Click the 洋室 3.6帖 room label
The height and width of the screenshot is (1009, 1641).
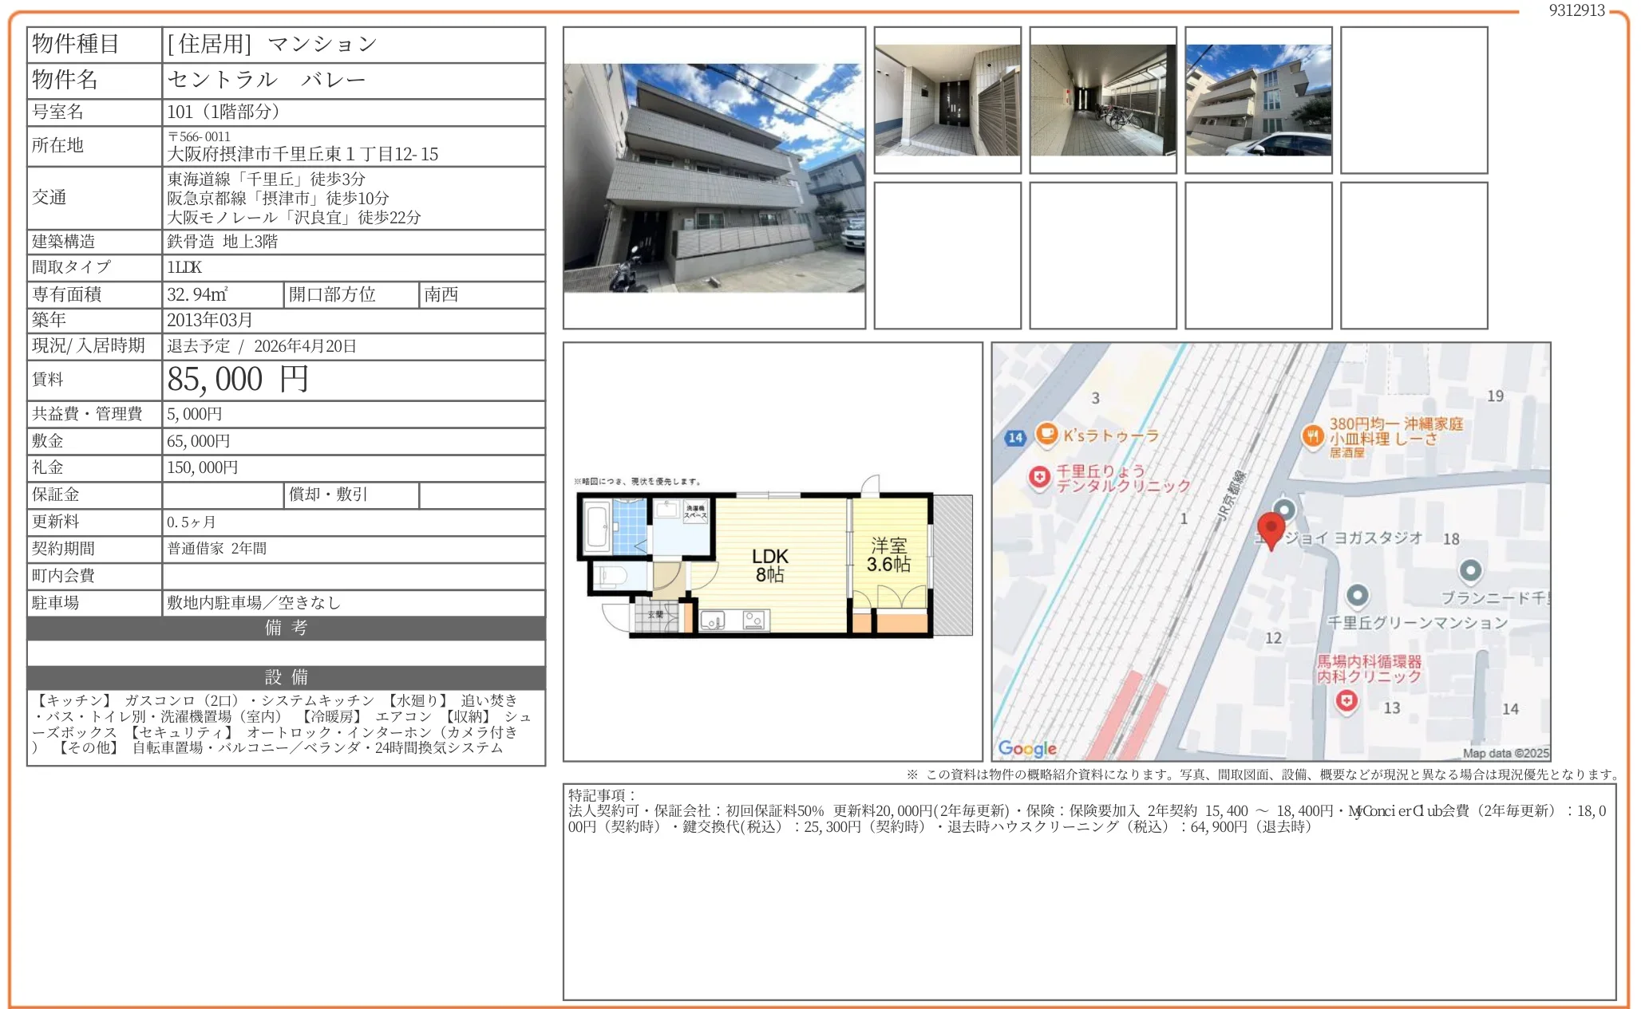[x=888, y=555]
